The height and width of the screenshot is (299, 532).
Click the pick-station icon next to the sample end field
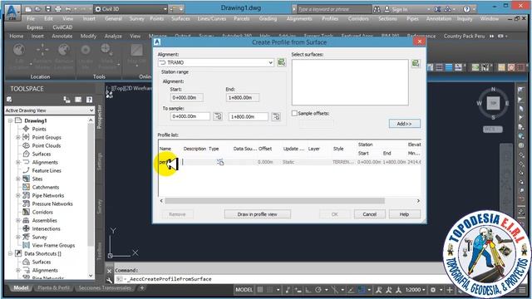coord(276,116)
